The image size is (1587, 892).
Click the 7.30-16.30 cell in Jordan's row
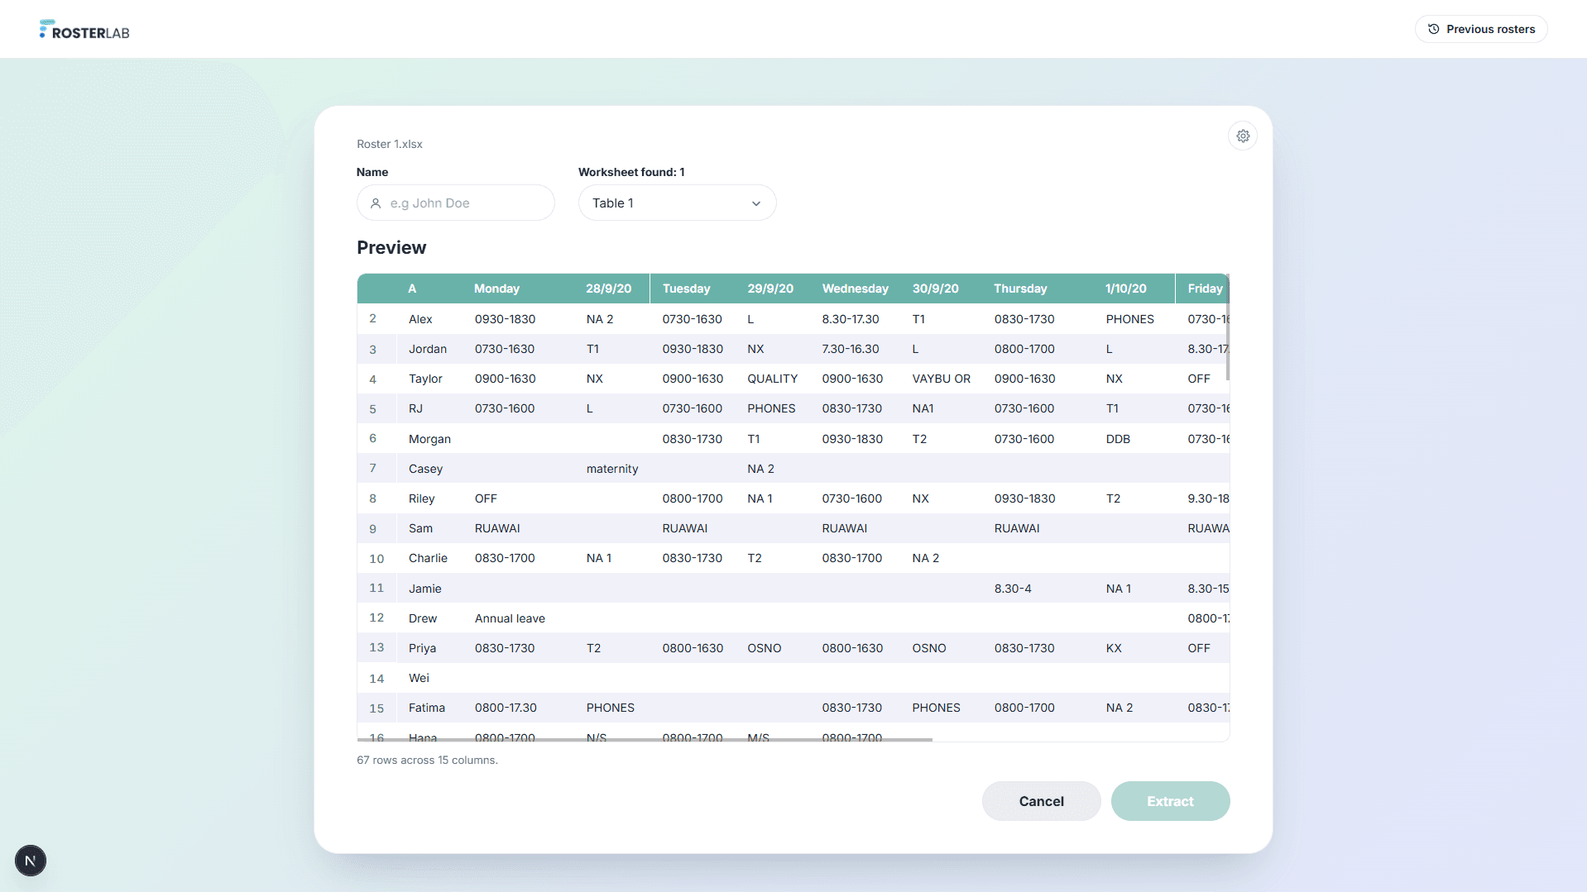(851, 349)
